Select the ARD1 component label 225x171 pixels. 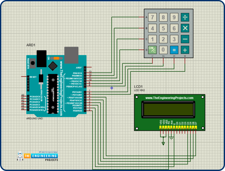pyautogui.click(x=31, y=45)
